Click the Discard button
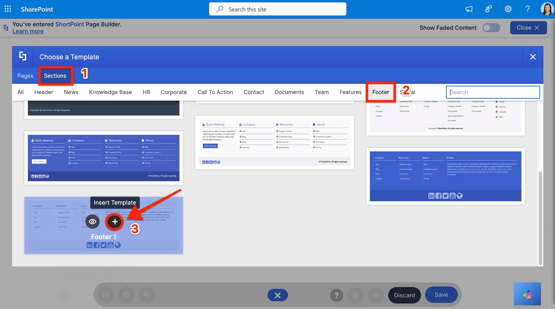Viewport: 555px width, 309px height. tap(404, 295)
